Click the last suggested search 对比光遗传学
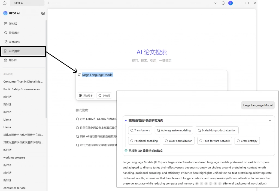The image size is (279, 191). 96,145
